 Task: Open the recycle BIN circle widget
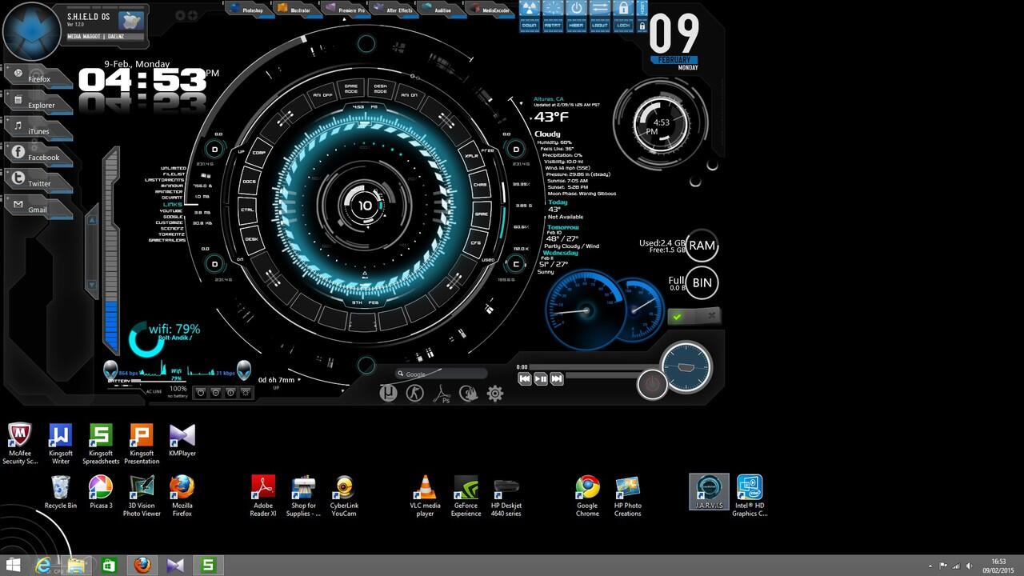coord(702,282)
